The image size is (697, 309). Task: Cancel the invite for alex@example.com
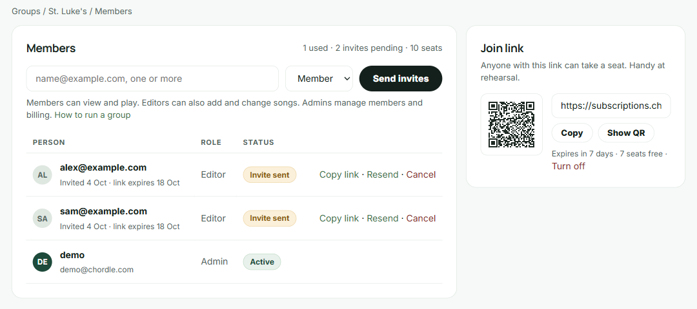[421, 174]
